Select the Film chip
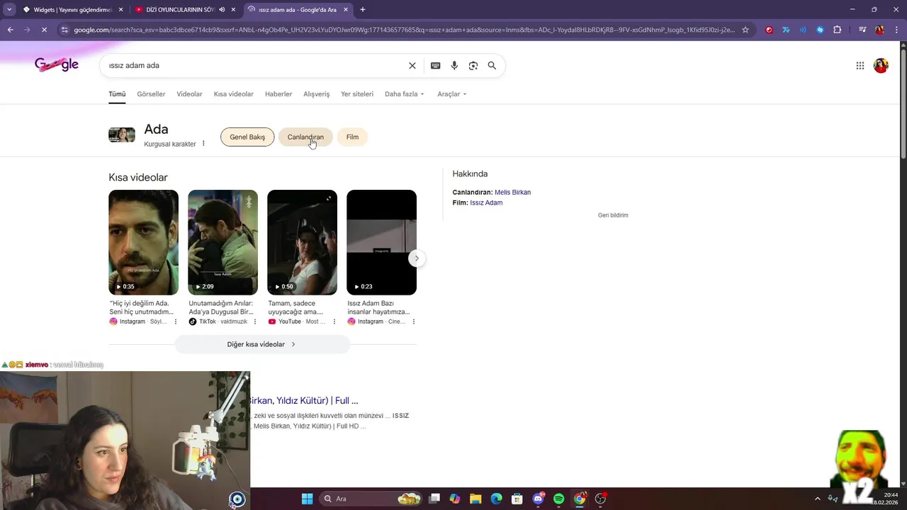The height and width of the screenshot is (510, 907). [352, 137]
